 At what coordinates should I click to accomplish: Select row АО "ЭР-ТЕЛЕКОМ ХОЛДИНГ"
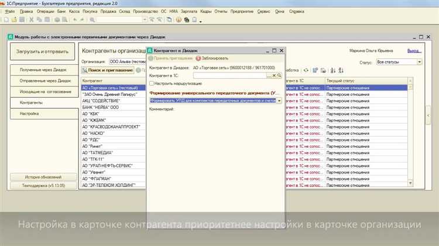[x=114, y=185]
